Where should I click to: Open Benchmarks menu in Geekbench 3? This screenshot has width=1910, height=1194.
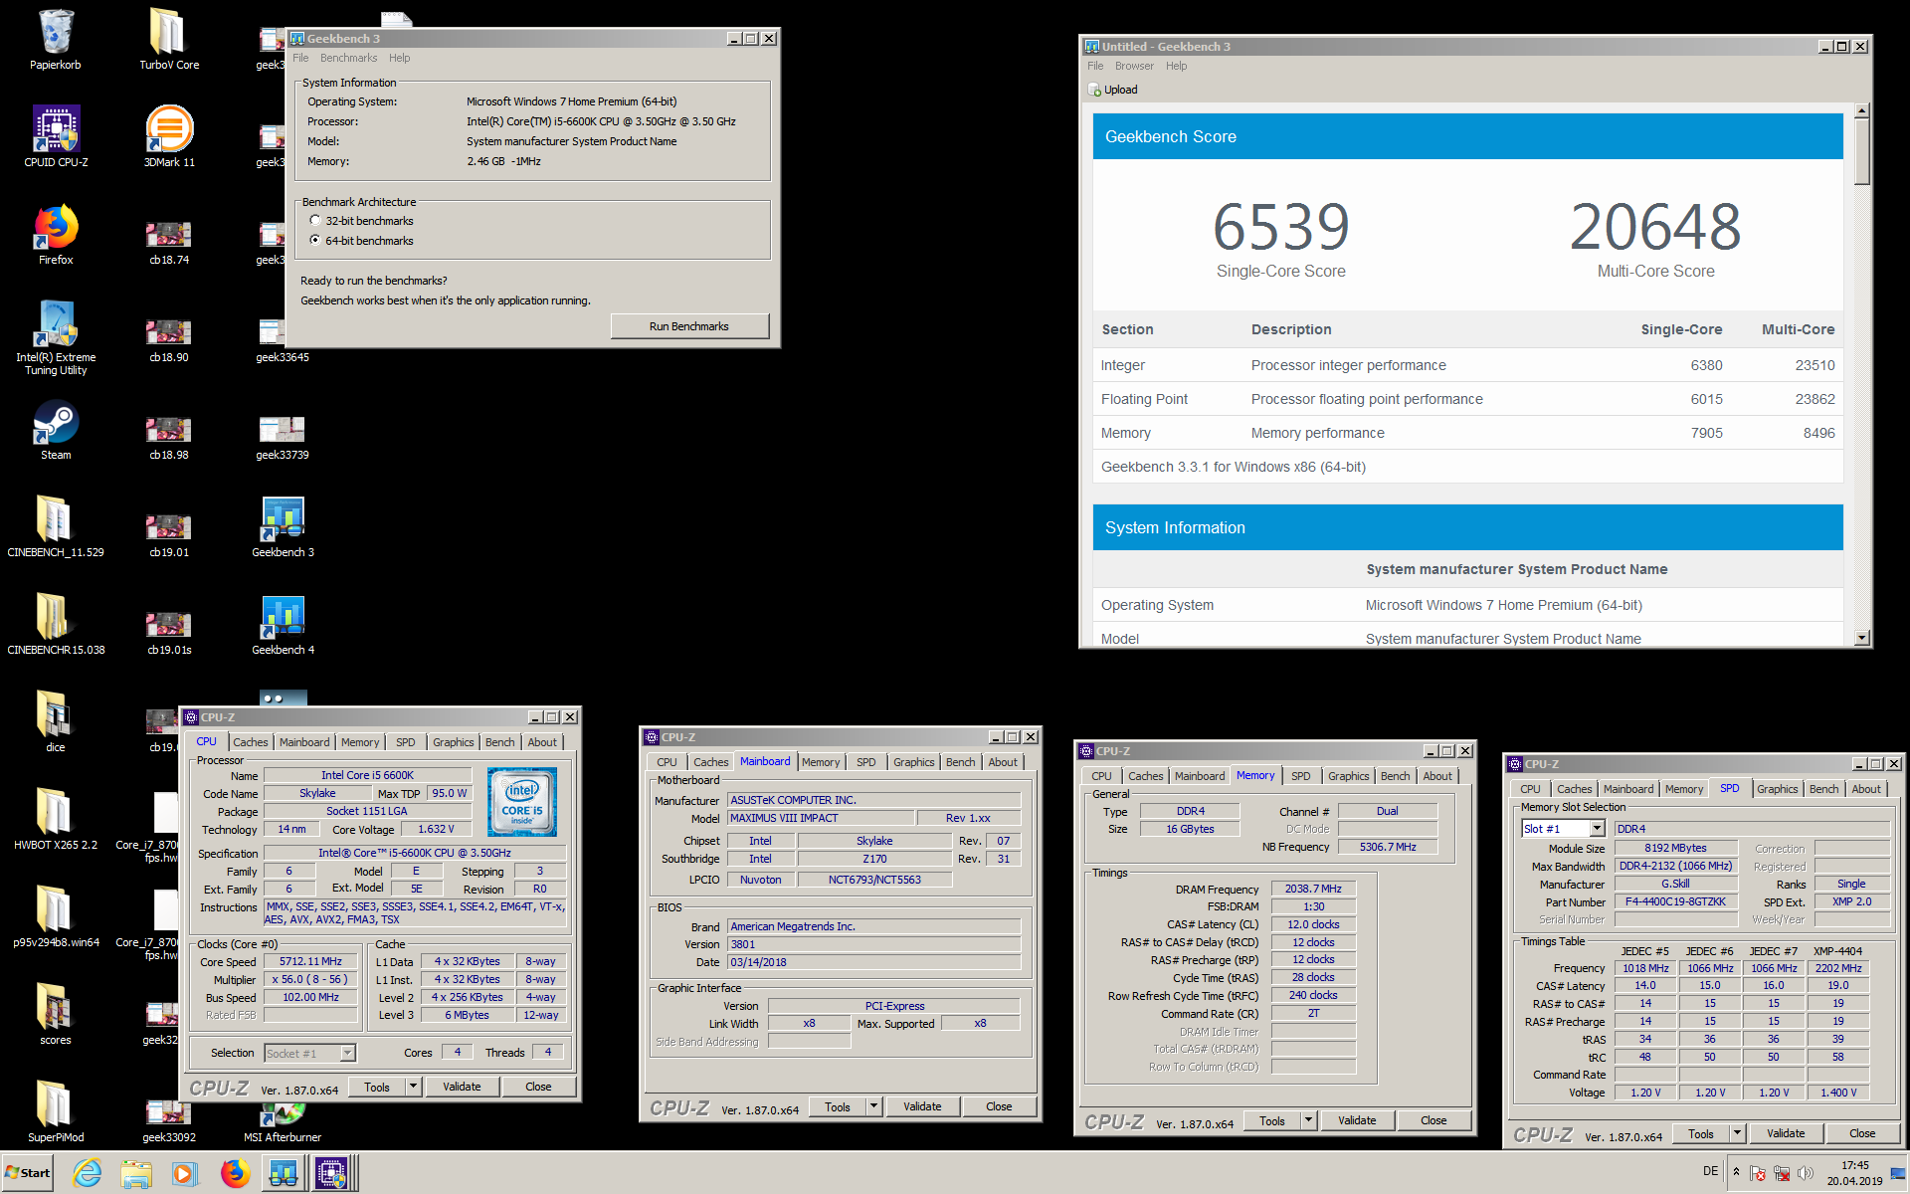click(348, 58)
